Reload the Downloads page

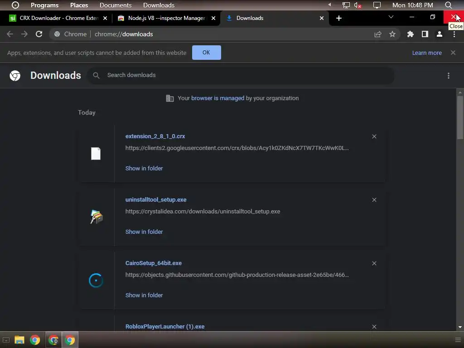point(39,34)
